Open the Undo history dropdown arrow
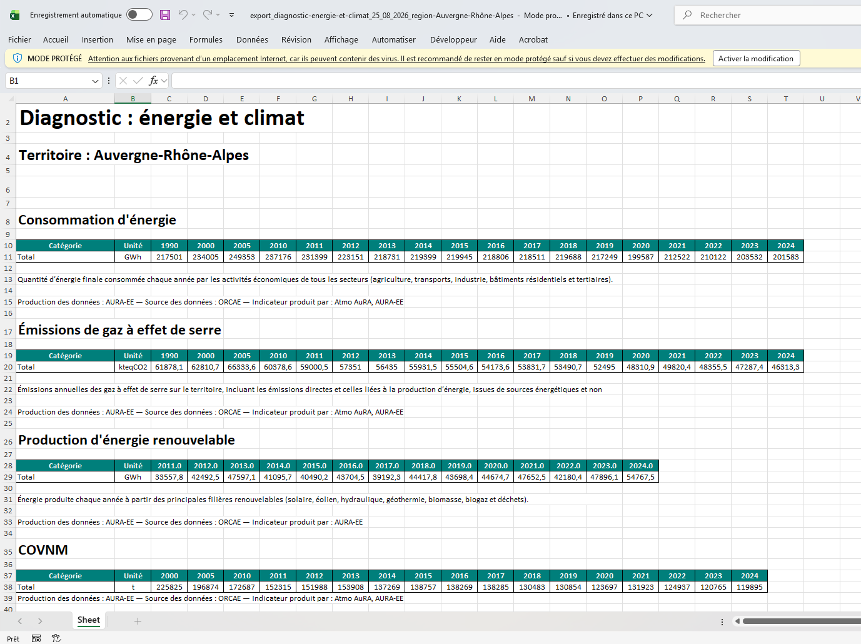The width and height of the screenshot is (861, 644). coord(194,15)
